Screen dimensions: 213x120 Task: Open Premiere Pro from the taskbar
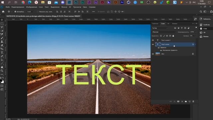coord(89,2)
